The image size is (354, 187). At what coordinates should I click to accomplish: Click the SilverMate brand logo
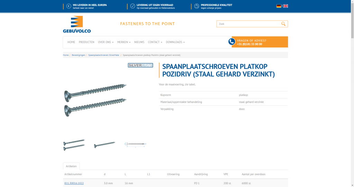(140, 65)
